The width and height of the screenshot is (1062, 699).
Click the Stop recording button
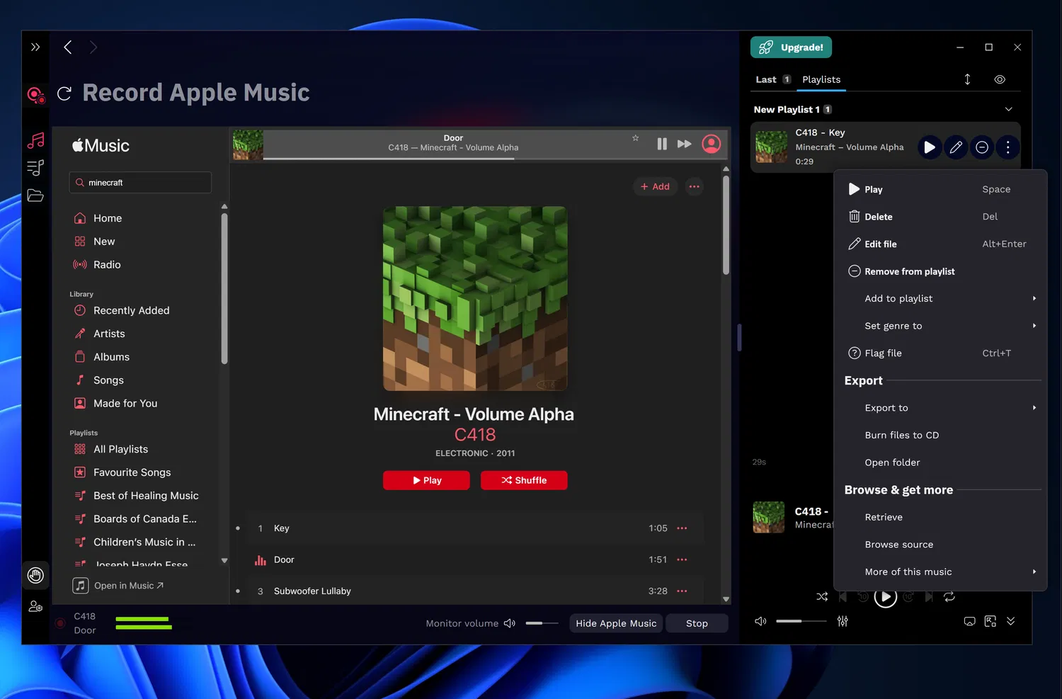[697, 623]
